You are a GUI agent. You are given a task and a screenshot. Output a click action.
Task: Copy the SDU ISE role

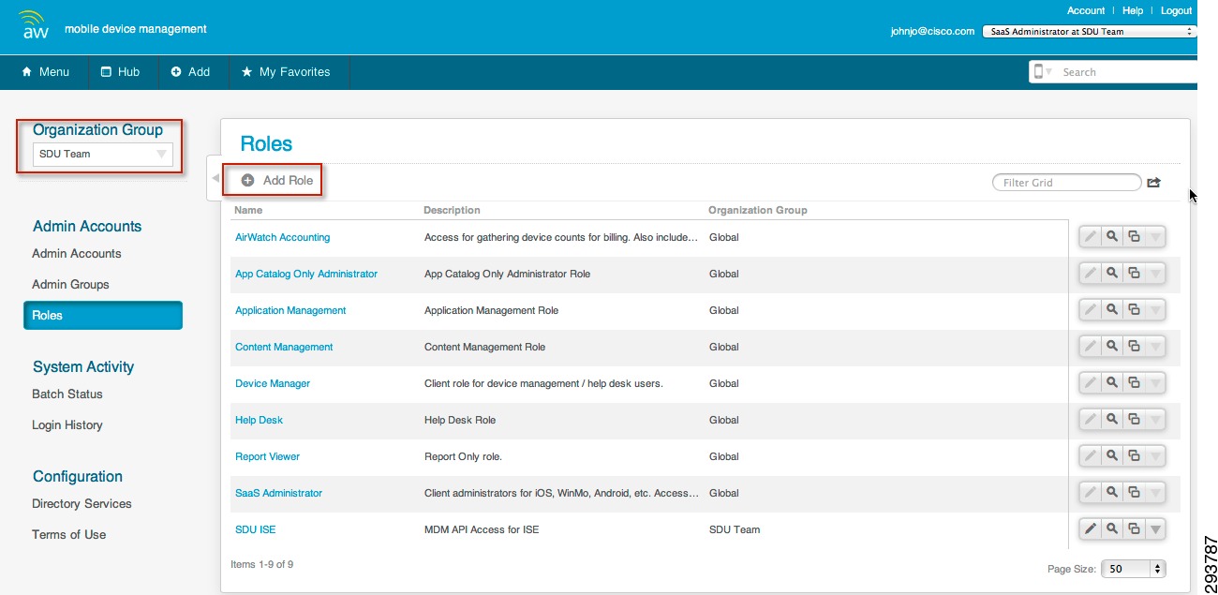coord(1134,529)
